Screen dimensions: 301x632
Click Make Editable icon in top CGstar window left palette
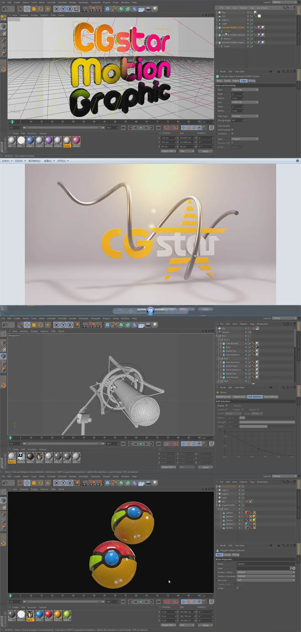pyautogui.click(x=4, y=18)
